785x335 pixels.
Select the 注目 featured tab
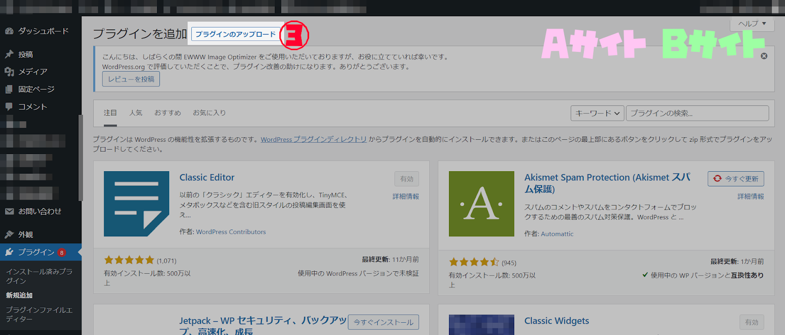(110, 113)
